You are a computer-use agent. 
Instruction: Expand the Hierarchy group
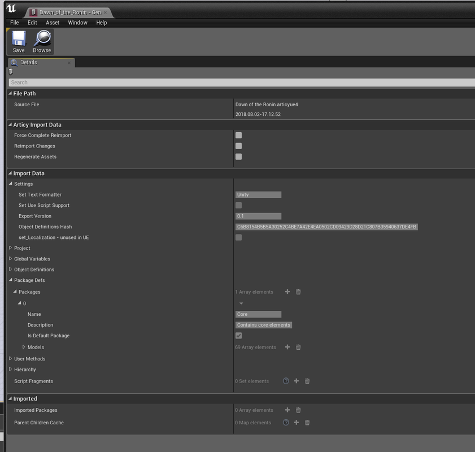pyautogui.click(x=11, y=370)
